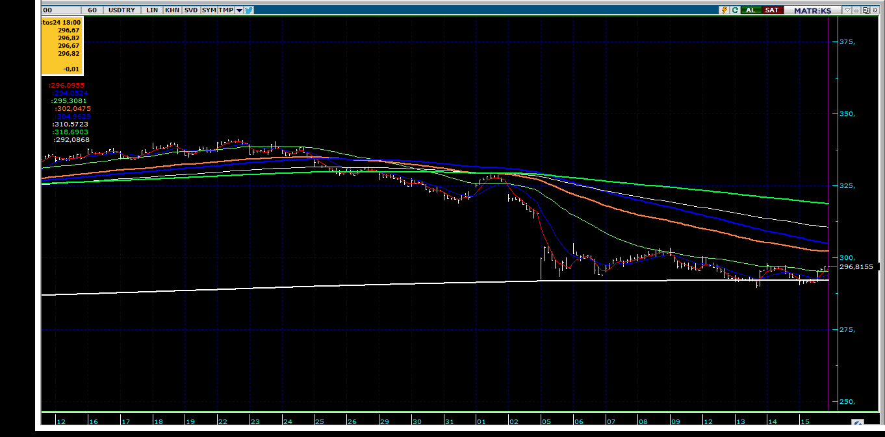Screen dimensions: 885x437
Task: Click the red SAT sell button
Action: [x=771, y=10]
